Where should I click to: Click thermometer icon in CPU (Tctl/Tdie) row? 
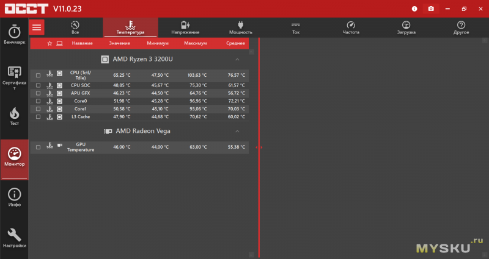coord(50,74)
